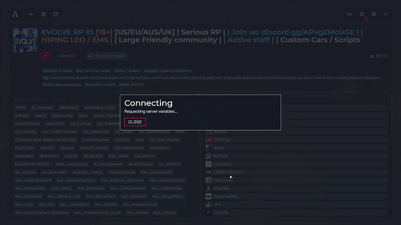Refresh the server page with the reload icon
Image resolution: width=401 pixels, height=225 pixels.
coord(56,14)
